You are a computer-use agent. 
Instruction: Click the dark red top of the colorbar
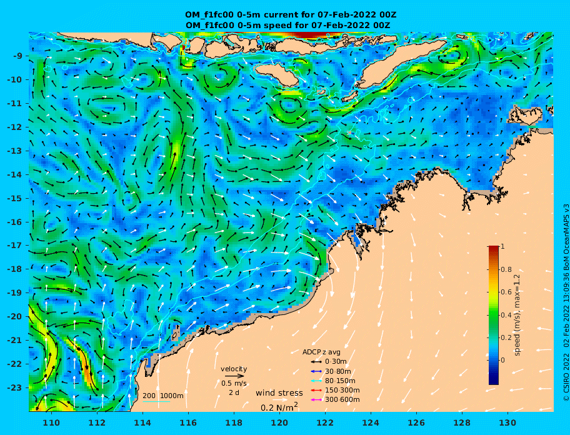coord(494,248)
